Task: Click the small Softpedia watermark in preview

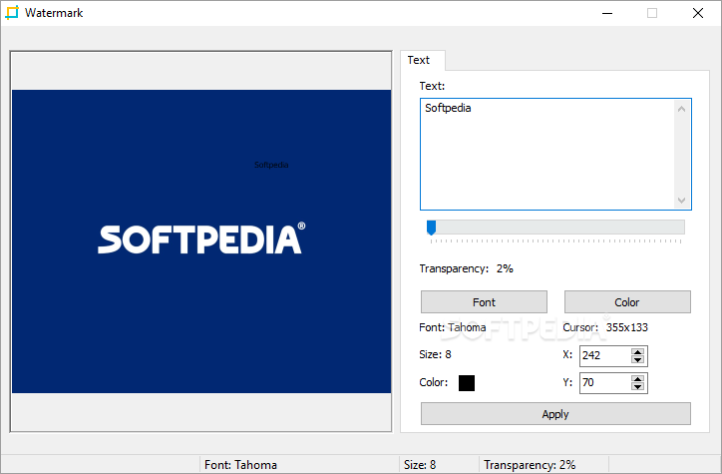Action: (271, 165)
